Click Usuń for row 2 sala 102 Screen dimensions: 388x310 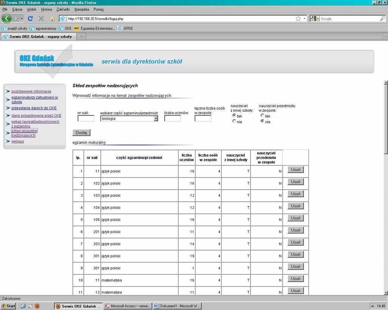coord(296,182)
